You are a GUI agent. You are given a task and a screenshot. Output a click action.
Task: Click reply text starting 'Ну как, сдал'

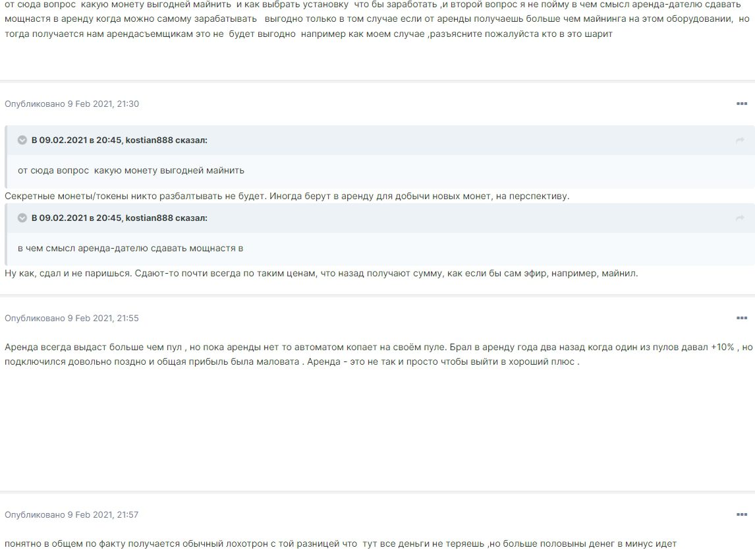coord(321,273)
